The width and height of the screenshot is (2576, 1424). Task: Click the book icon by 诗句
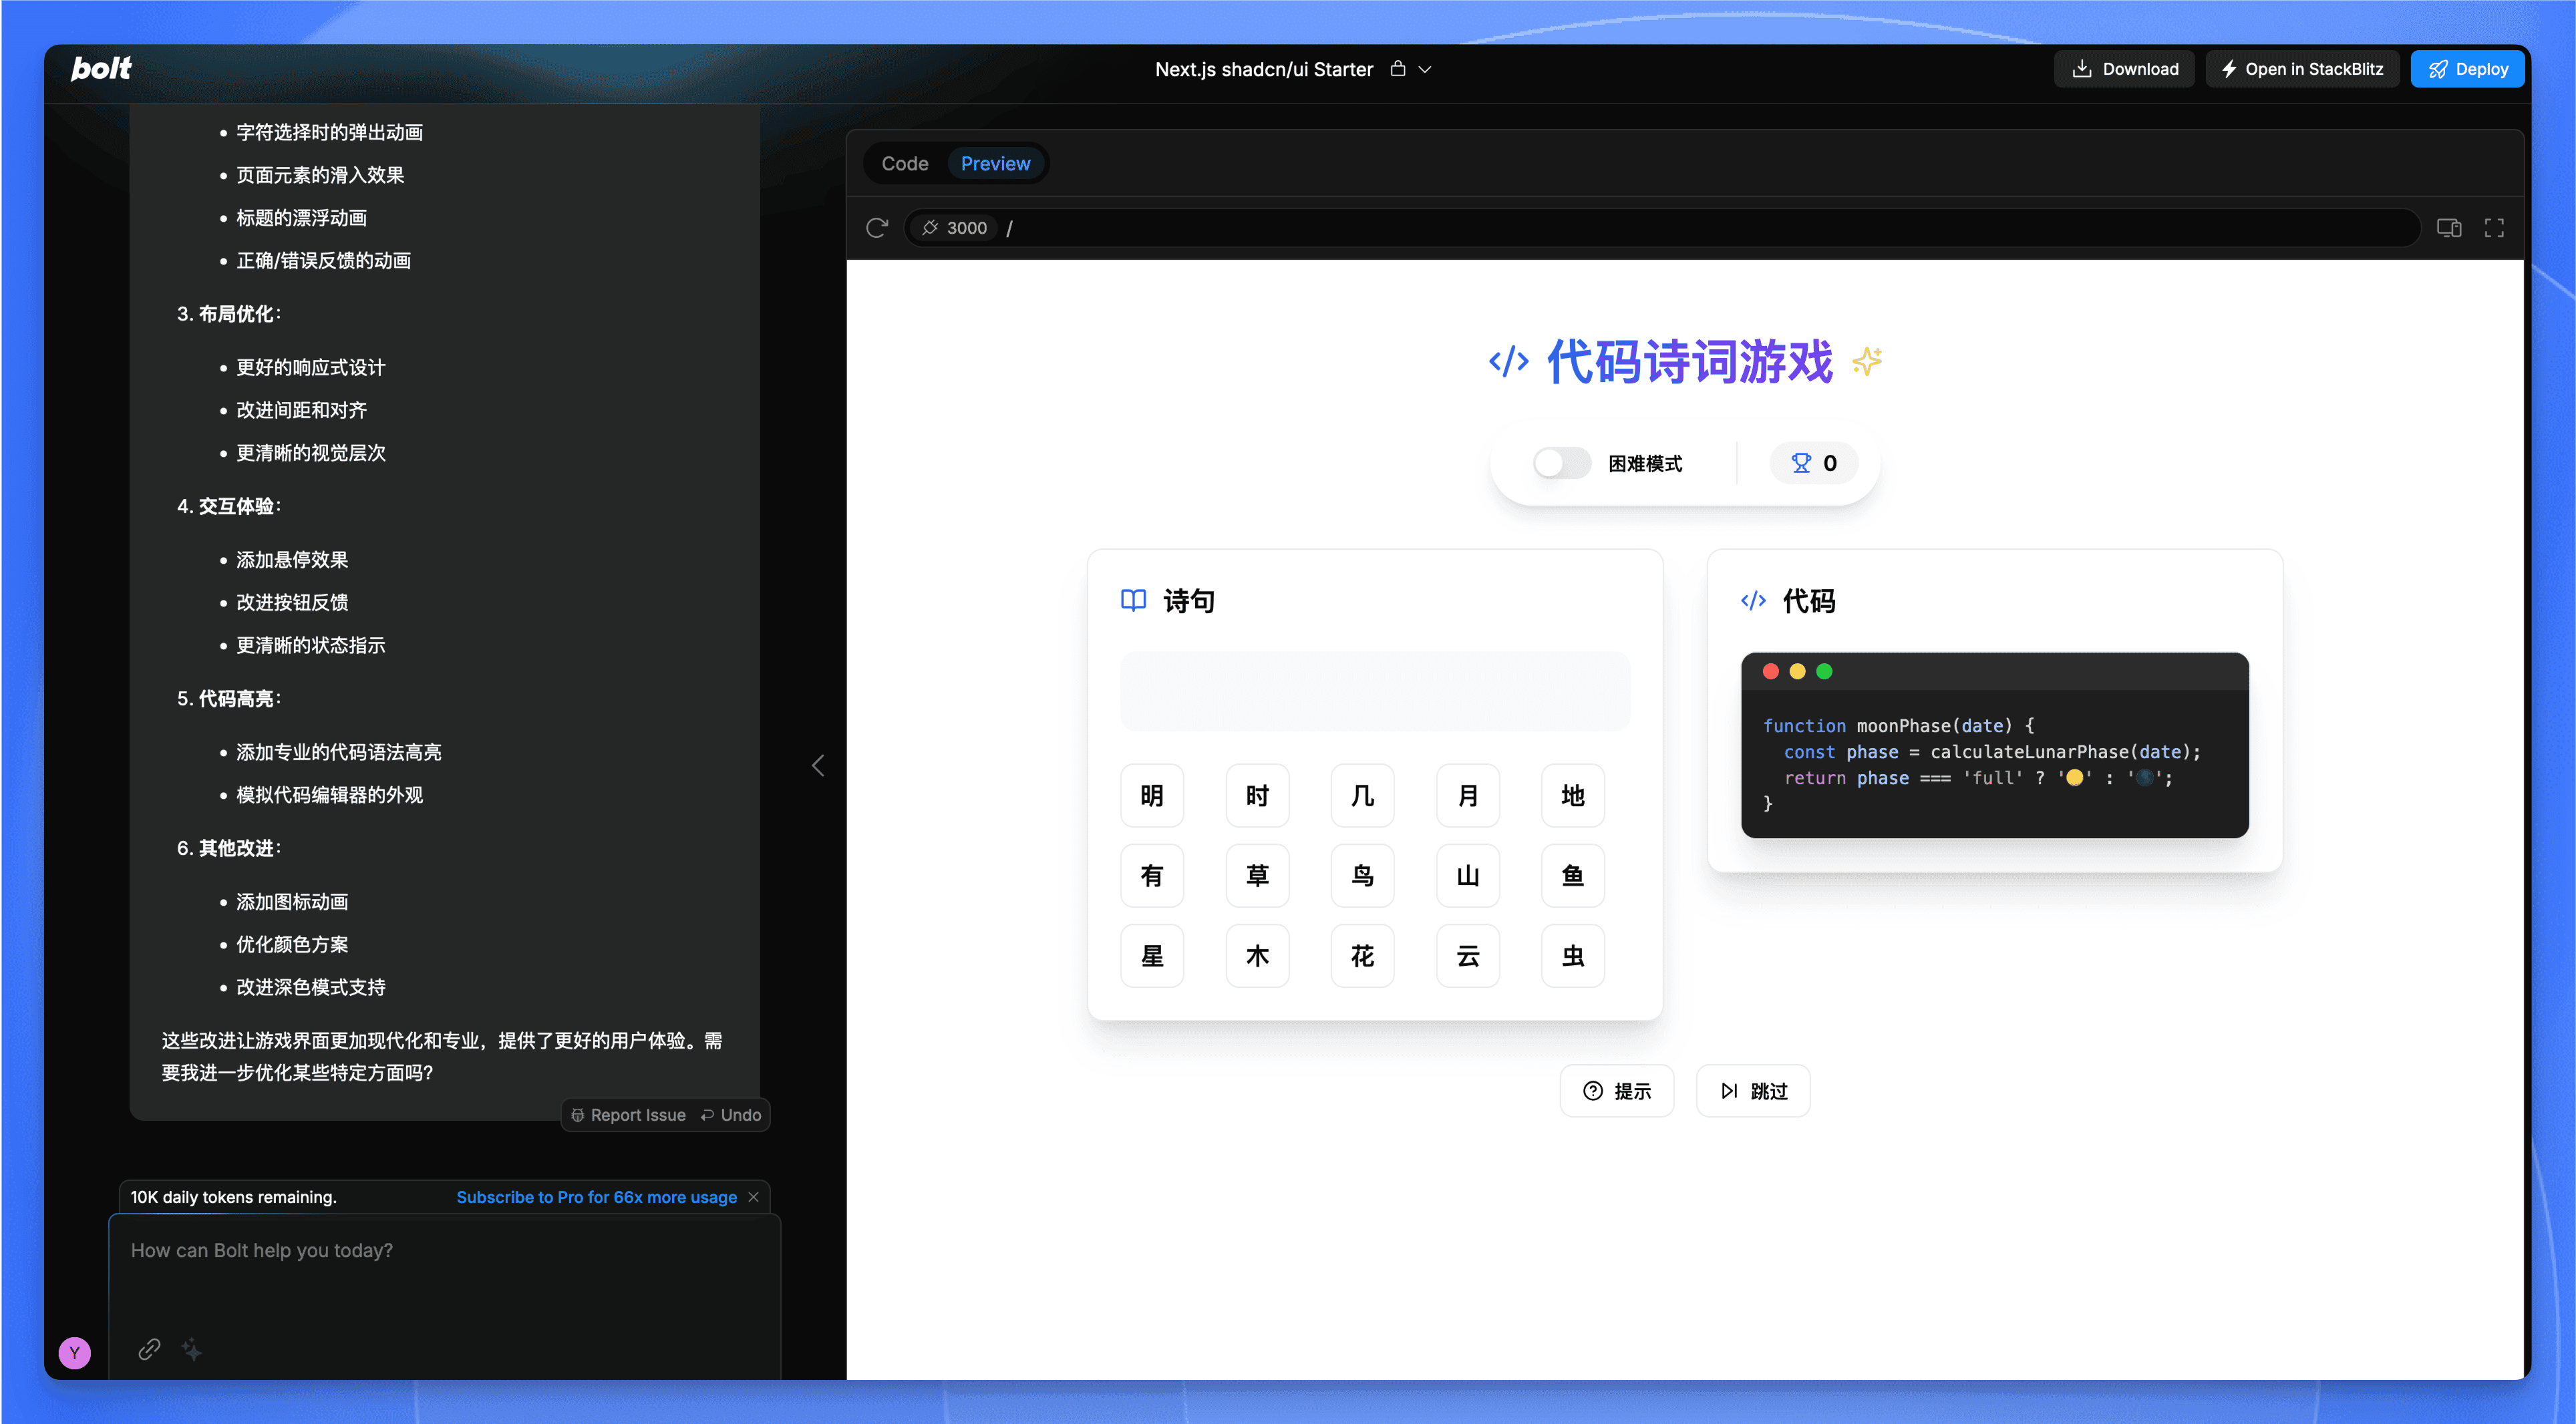point(1133,600)
